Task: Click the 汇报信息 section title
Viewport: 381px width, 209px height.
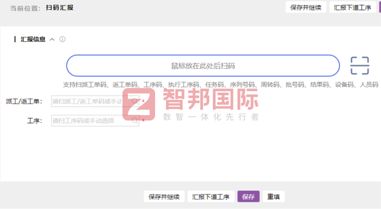Action: click(33, 39)
